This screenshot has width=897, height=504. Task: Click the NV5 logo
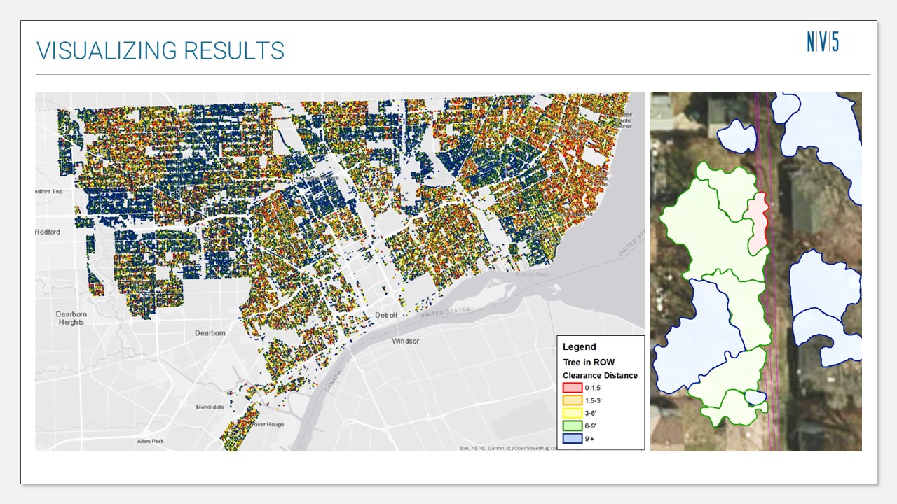coord(823,42)
